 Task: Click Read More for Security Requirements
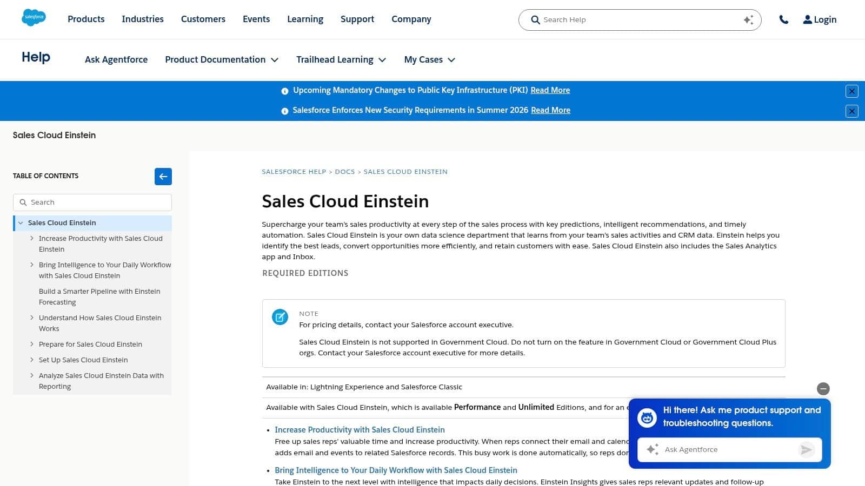pyautogui.click(x=550, y=110)
